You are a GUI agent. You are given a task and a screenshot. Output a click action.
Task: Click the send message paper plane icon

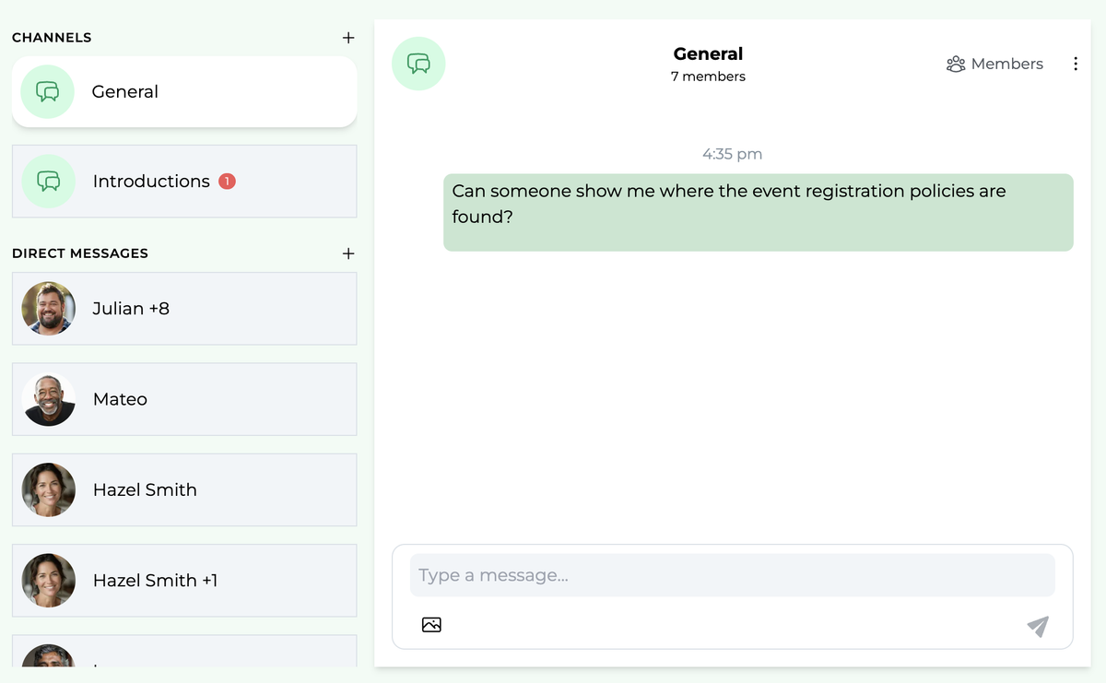coord(1037,626)
